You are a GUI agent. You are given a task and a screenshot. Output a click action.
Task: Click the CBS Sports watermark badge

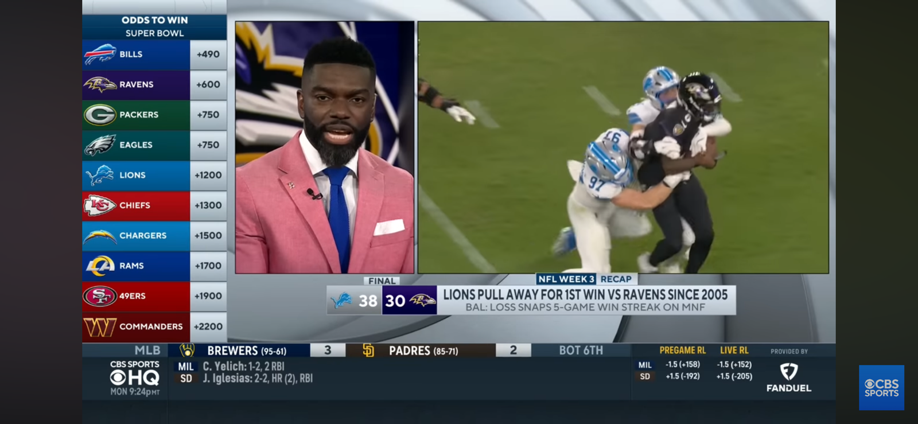point(881,388)
